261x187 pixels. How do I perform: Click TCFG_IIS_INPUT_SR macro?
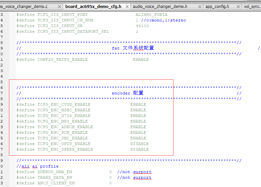pos(60,26)
